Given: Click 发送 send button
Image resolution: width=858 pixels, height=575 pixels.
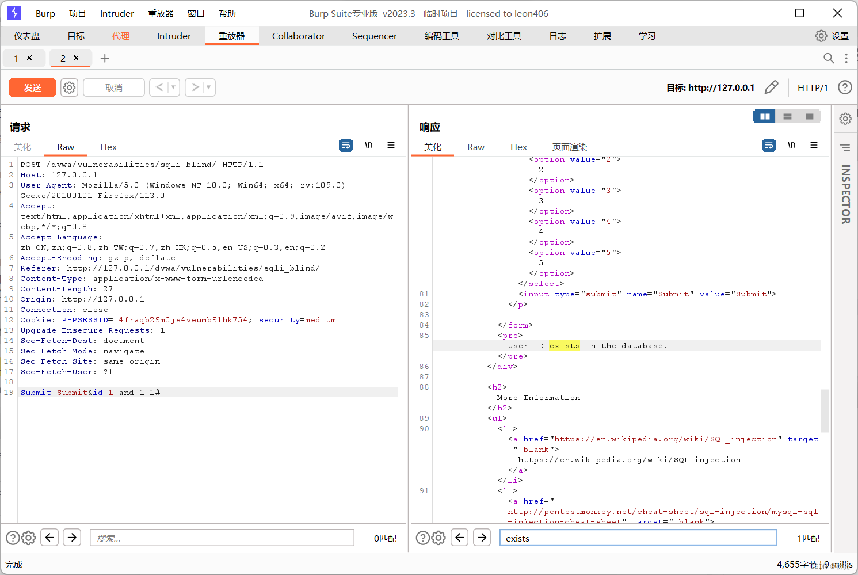Looking at the screenshot, I should 32,87.
